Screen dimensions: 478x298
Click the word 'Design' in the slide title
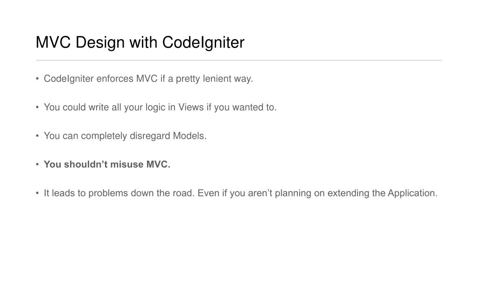(100, 42)
